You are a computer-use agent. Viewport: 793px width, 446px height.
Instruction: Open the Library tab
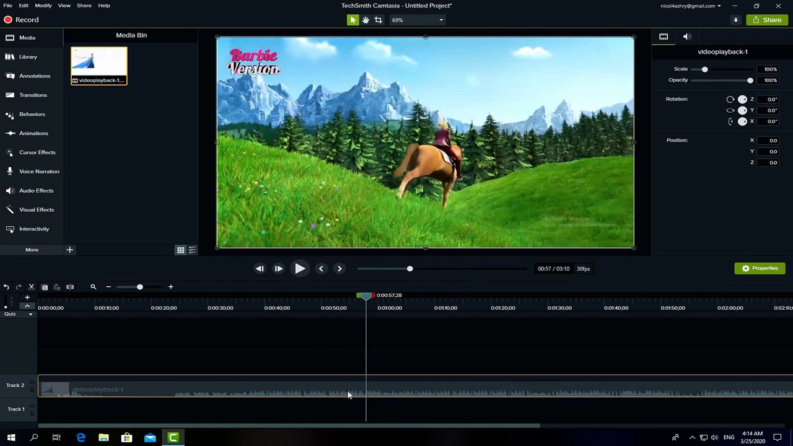pyautogui.click(x=32, y=57)
